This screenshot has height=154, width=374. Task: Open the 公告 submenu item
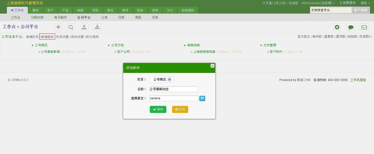tap(104, 18)
